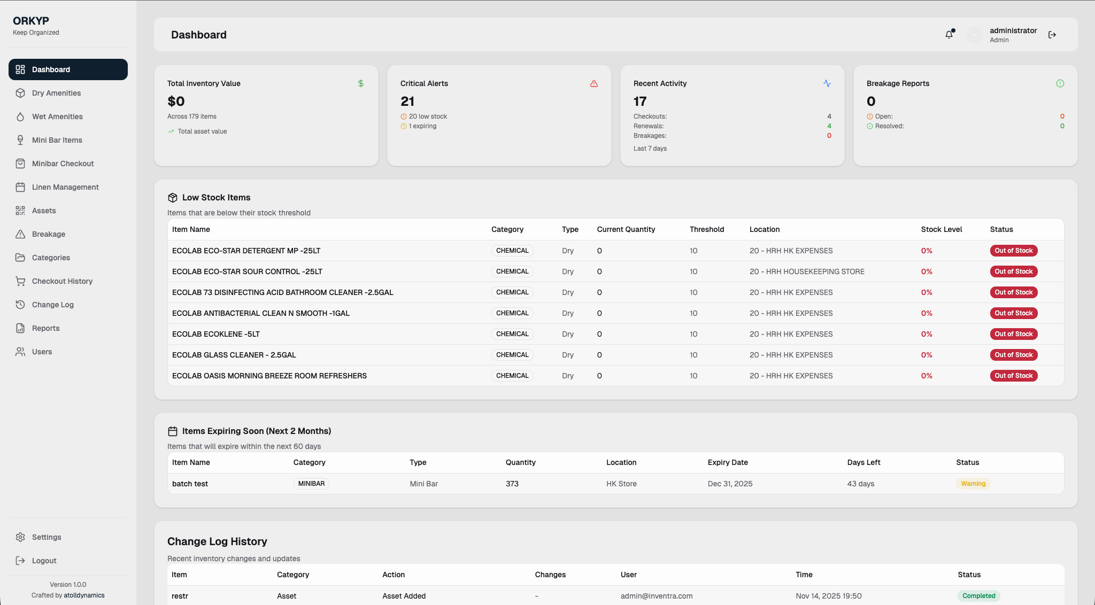Image resolution: width=1095 pixels, height=605 pixels.
Task: Open the Breakage warning triangle icon
Action: (20, 234)
